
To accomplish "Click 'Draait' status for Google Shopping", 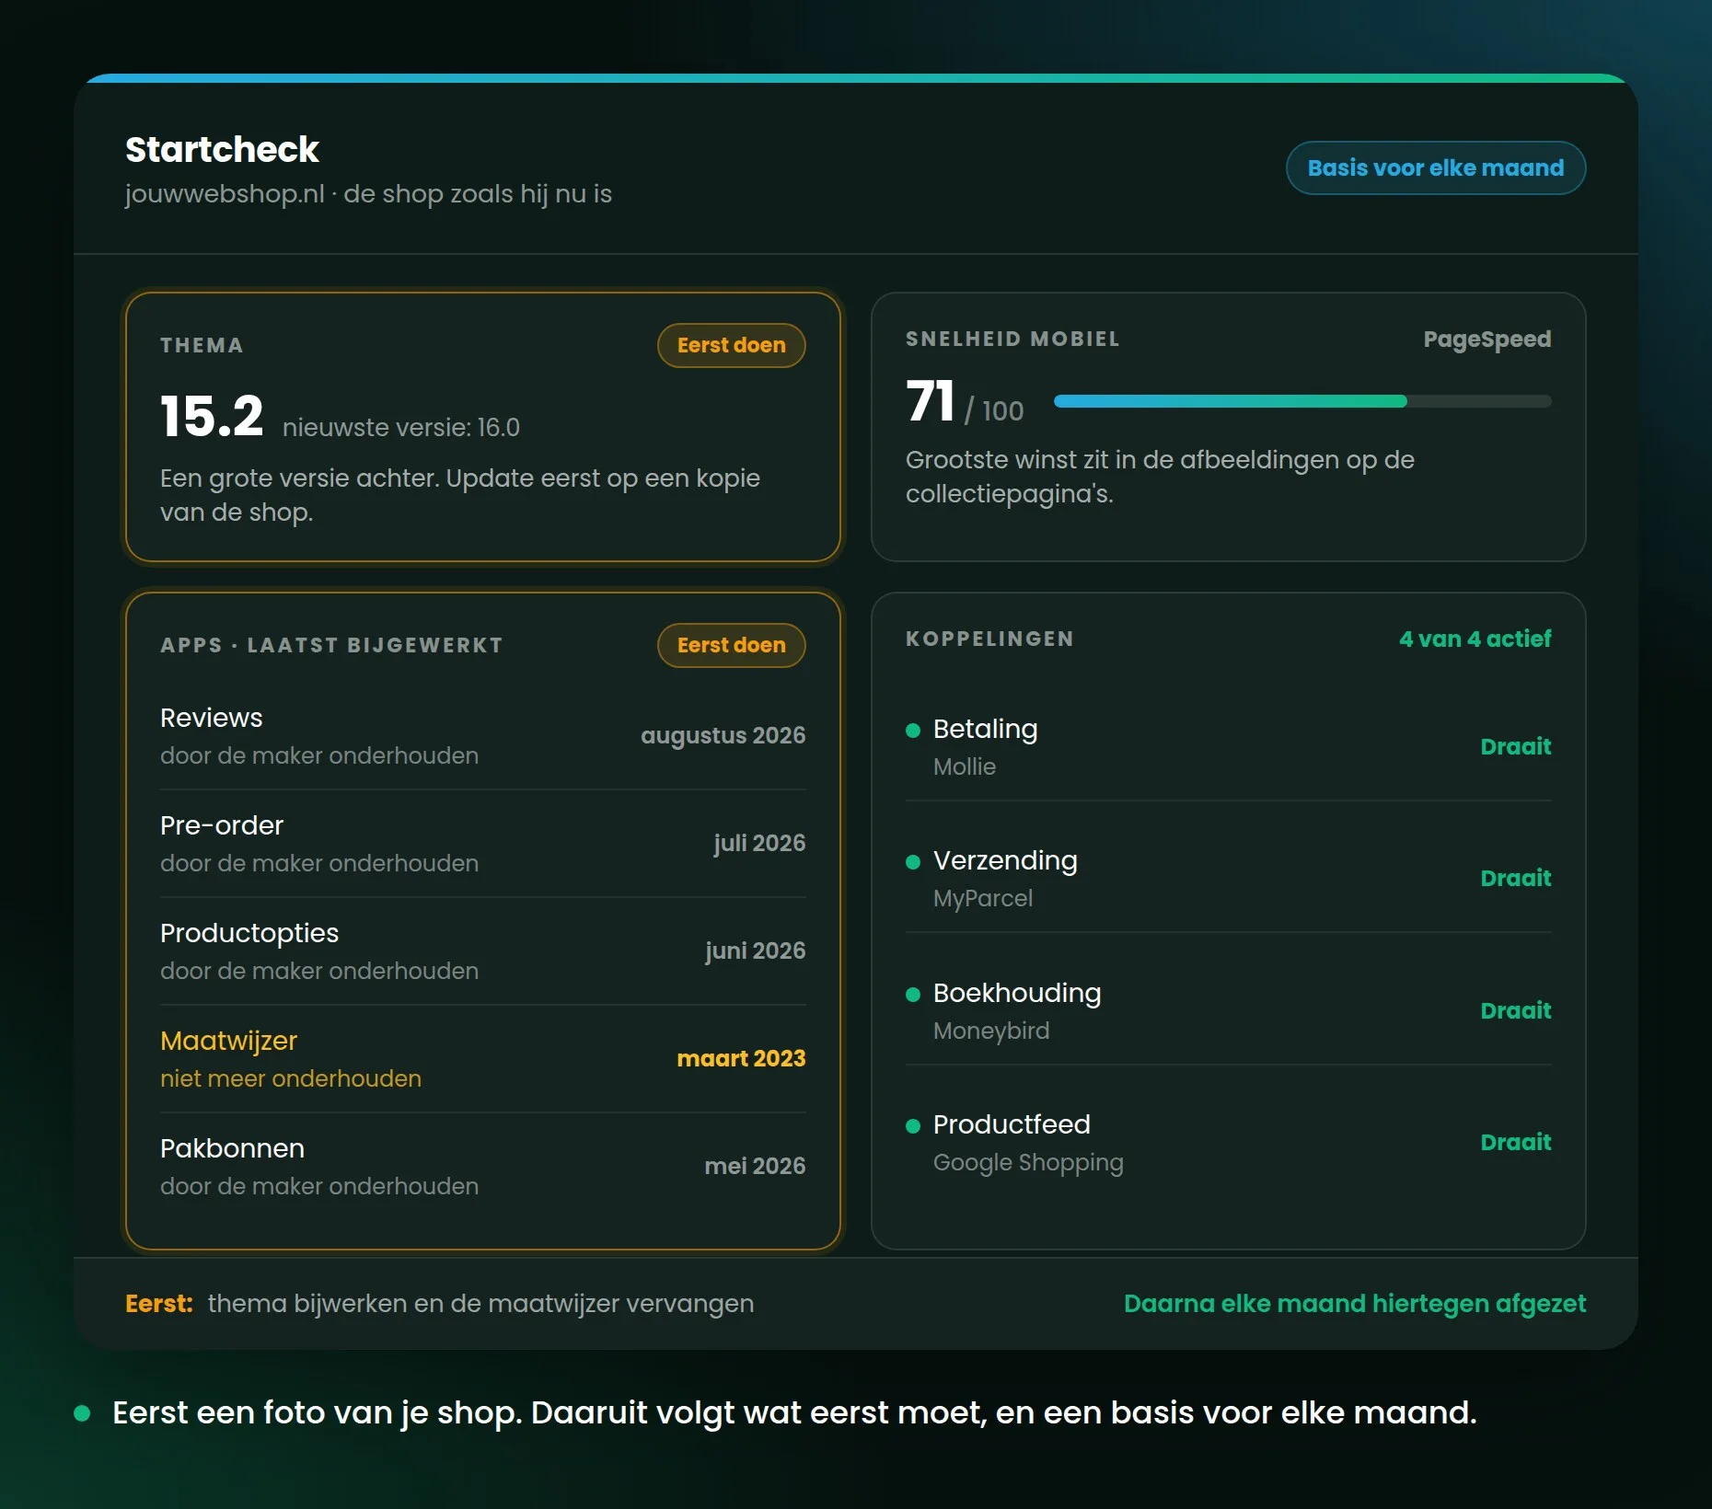I will (x=1515, y=1143).
